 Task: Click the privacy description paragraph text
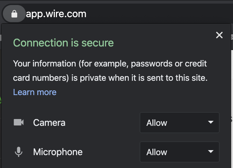tap(110, 71)
